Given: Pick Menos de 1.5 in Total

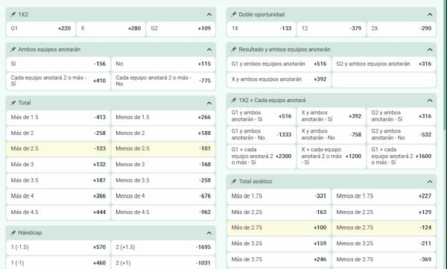Looking at the screenshot, I should pyautogui.click(x=163, y=117).
